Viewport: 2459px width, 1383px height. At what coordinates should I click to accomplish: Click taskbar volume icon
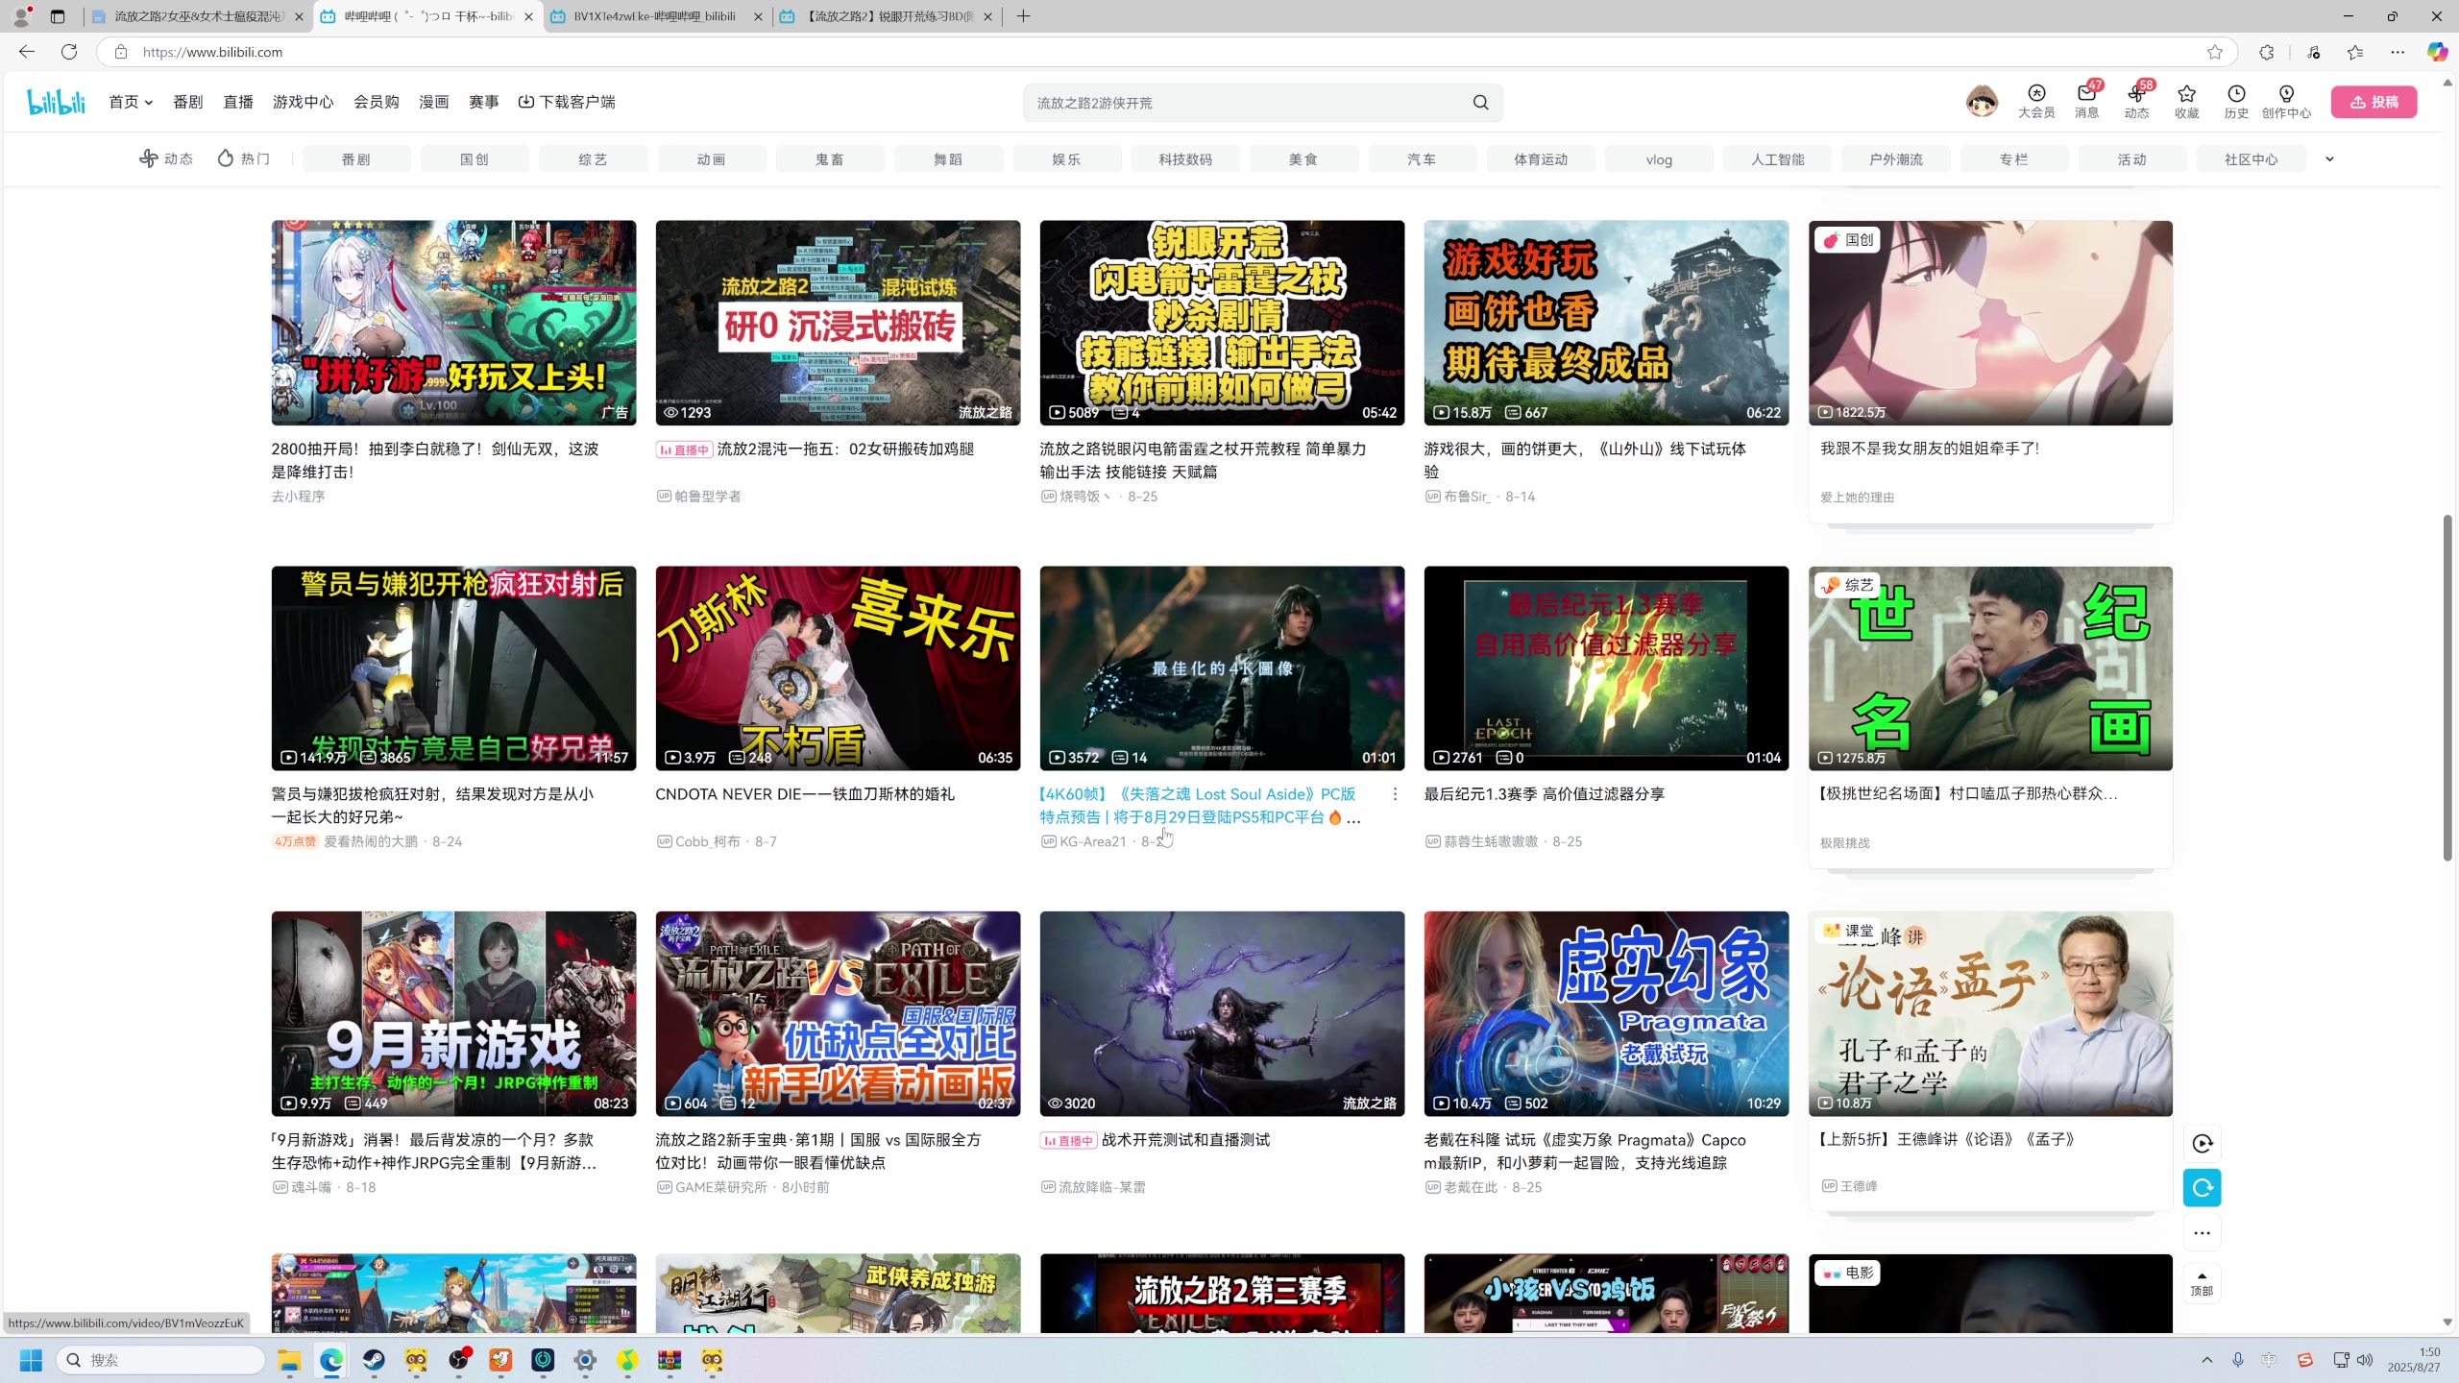(x=2364, y=1360)
